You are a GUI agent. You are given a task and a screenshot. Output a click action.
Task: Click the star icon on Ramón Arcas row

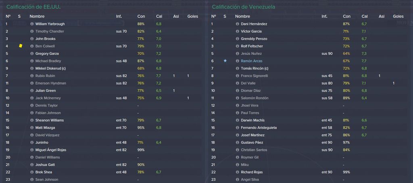pyautogui.click(x=225, y=61)
